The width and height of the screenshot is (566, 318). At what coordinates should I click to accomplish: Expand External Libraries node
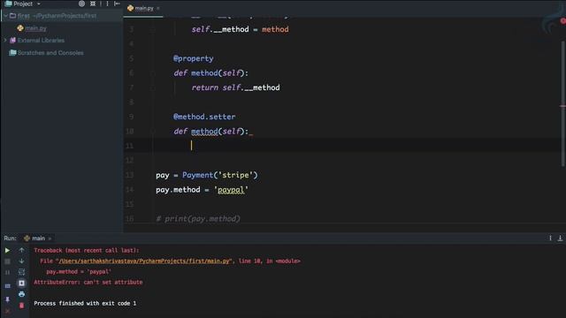coord(5,41)
